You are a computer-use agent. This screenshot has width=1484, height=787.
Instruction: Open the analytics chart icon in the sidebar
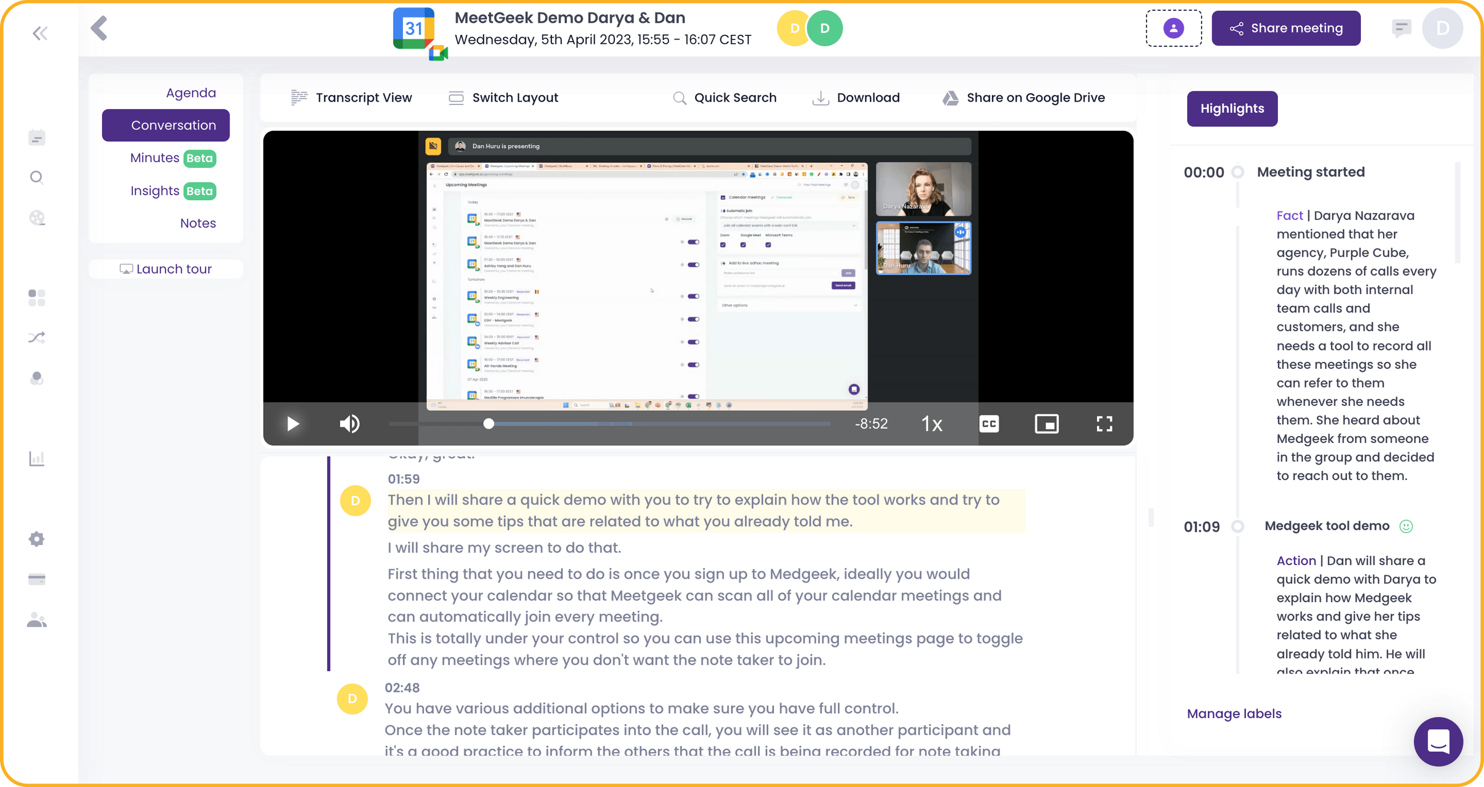(x=37, y=458)
